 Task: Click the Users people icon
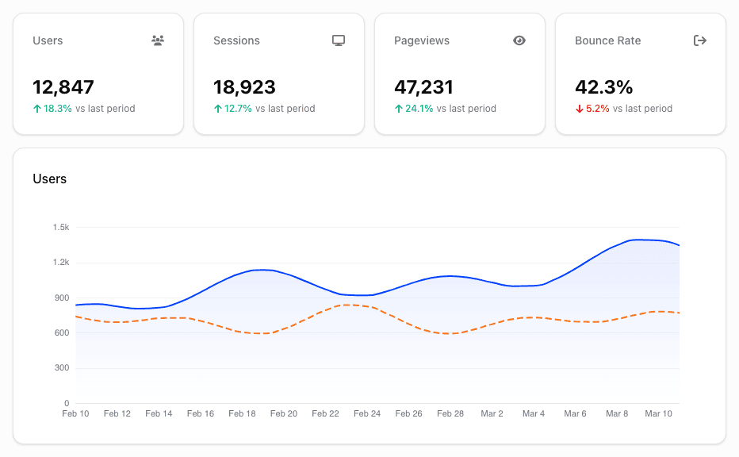pos(157,40)
